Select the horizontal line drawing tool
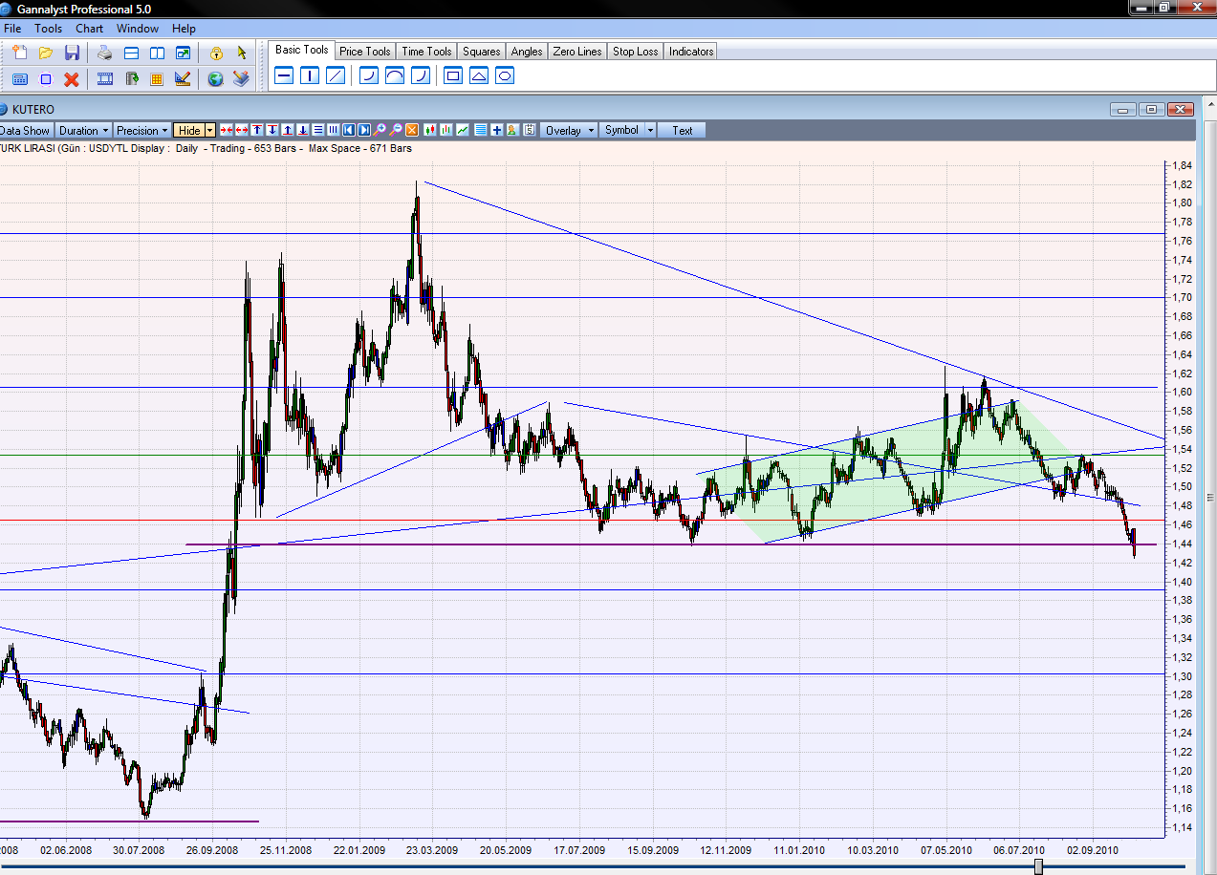 tap(284, 75)
